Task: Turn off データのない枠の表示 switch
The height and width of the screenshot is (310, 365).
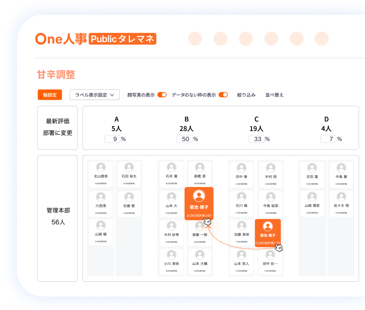Action: [x=223, y=95]
